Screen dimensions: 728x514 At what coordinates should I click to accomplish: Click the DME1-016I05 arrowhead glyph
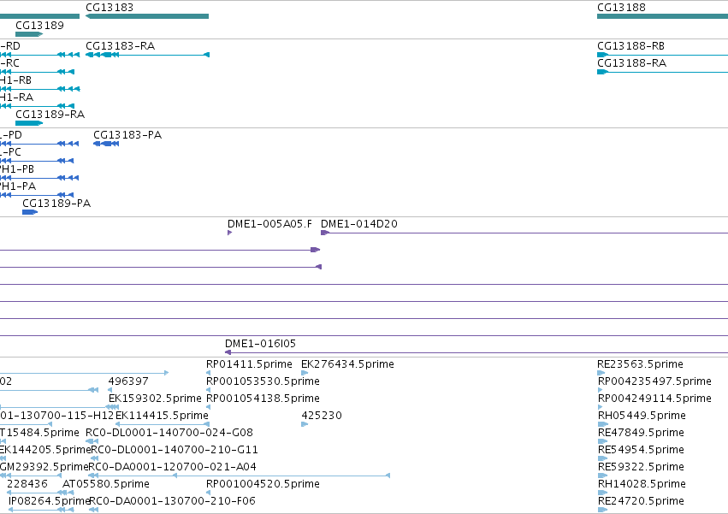click(228, 352)
